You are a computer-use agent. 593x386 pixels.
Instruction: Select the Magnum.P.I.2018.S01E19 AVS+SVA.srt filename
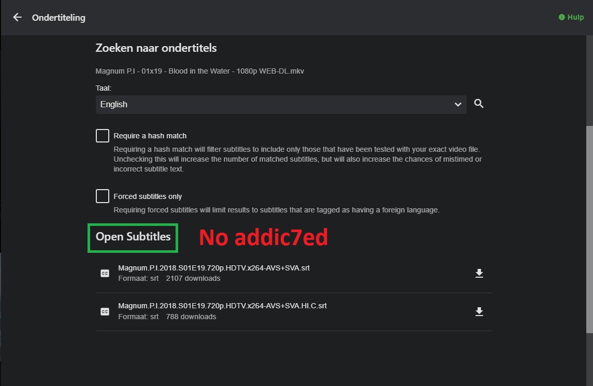tap(214, 268)
